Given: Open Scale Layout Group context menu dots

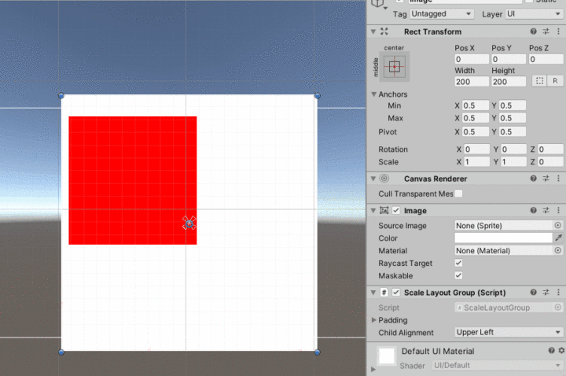Looking at the screenshot, I should pos(558,292).
